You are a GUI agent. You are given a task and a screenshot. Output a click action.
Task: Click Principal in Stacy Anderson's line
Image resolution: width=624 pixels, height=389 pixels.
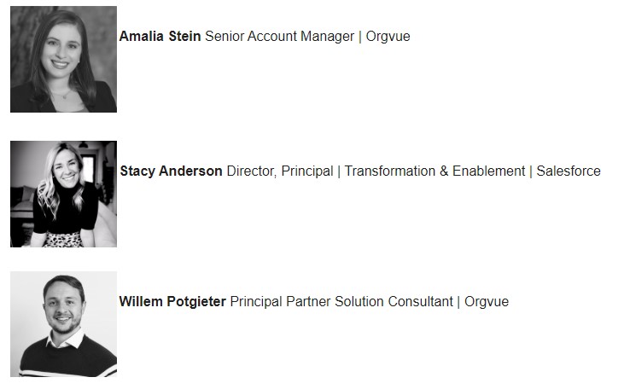pyautogui.click(x=306, y=171)
